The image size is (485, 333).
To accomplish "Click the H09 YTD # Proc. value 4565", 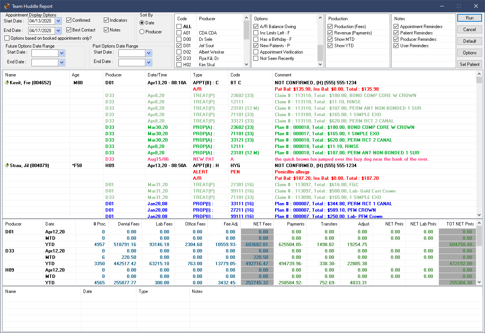I will pos(99,283).
